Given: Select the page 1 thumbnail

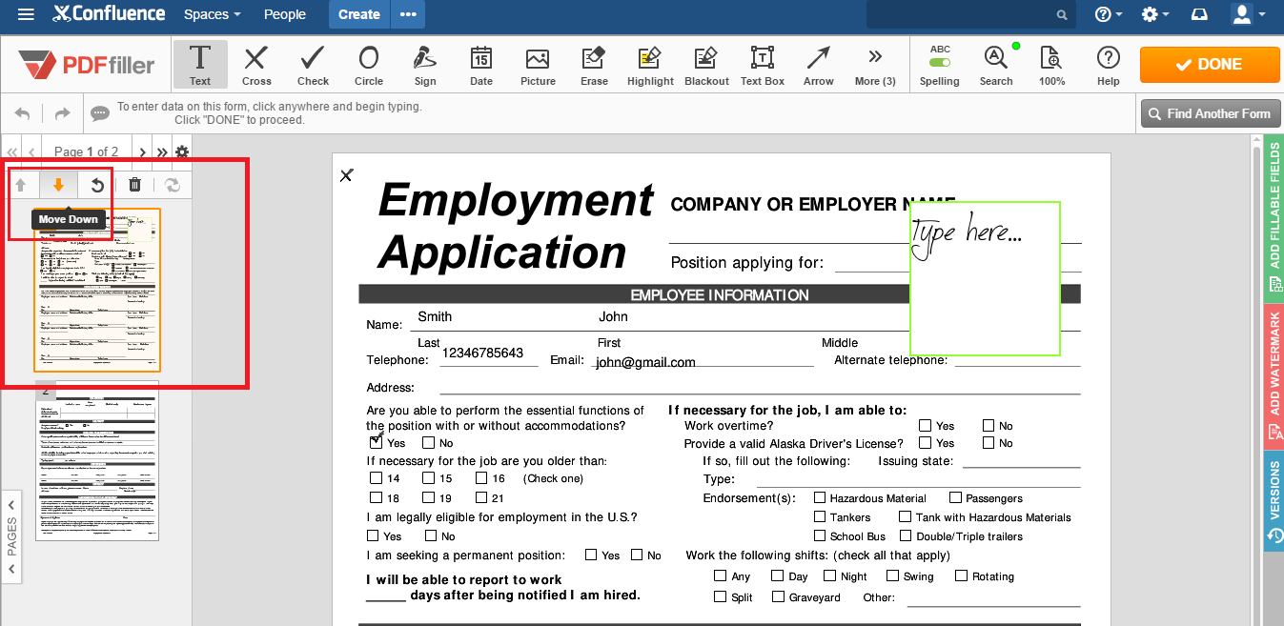Looking at the screenshot, I should 97,290.
